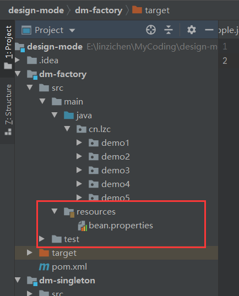Screen dimensions: 239x296
Task: Open the Project view dropdown arrow
Action: [72, 30]
